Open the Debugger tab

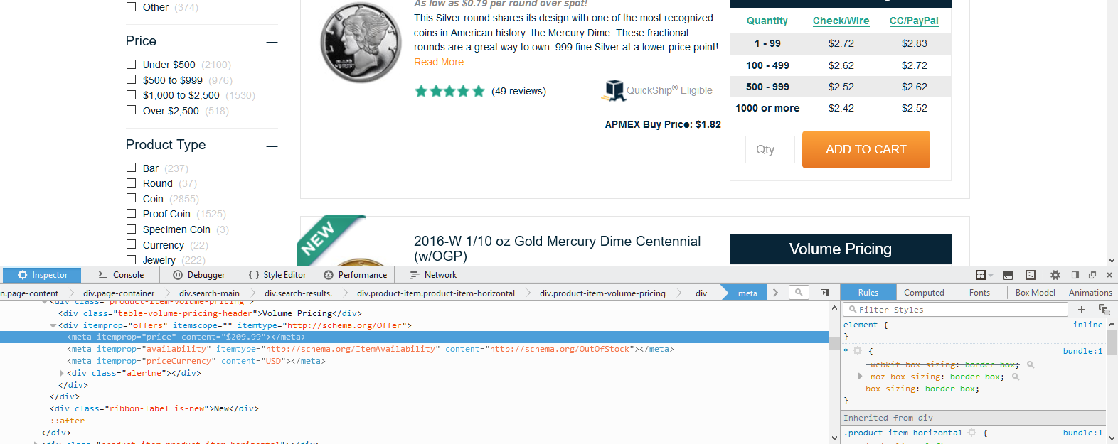pos(199,275)
